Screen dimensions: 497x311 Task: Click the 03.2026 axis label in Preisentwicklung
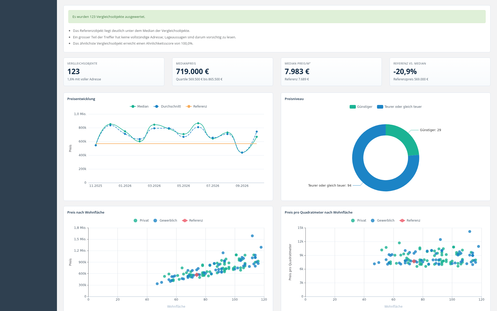(x=154, y=186)
